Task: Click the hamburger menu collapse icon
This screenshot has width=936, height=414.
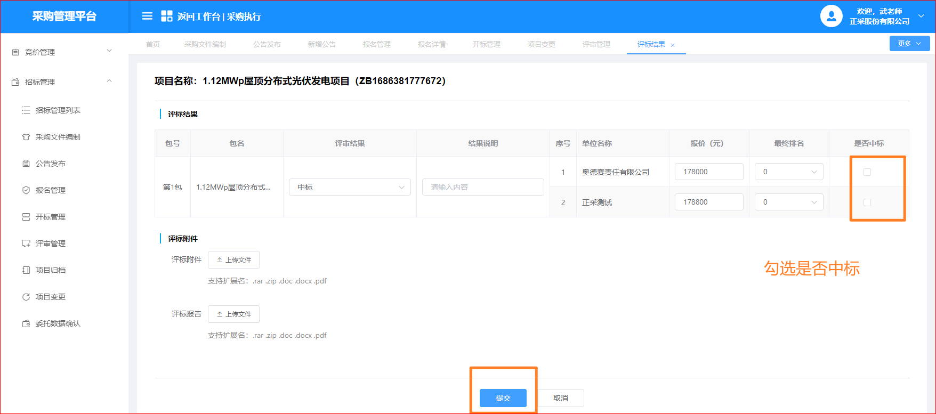Action: [147, 17]
